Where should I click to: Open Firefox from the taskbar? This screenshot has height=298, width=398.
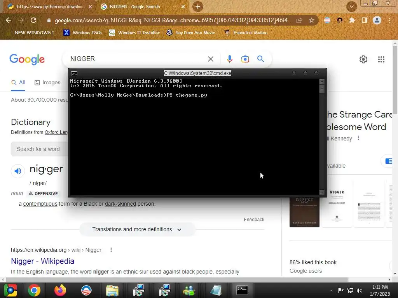pos(60,290)
